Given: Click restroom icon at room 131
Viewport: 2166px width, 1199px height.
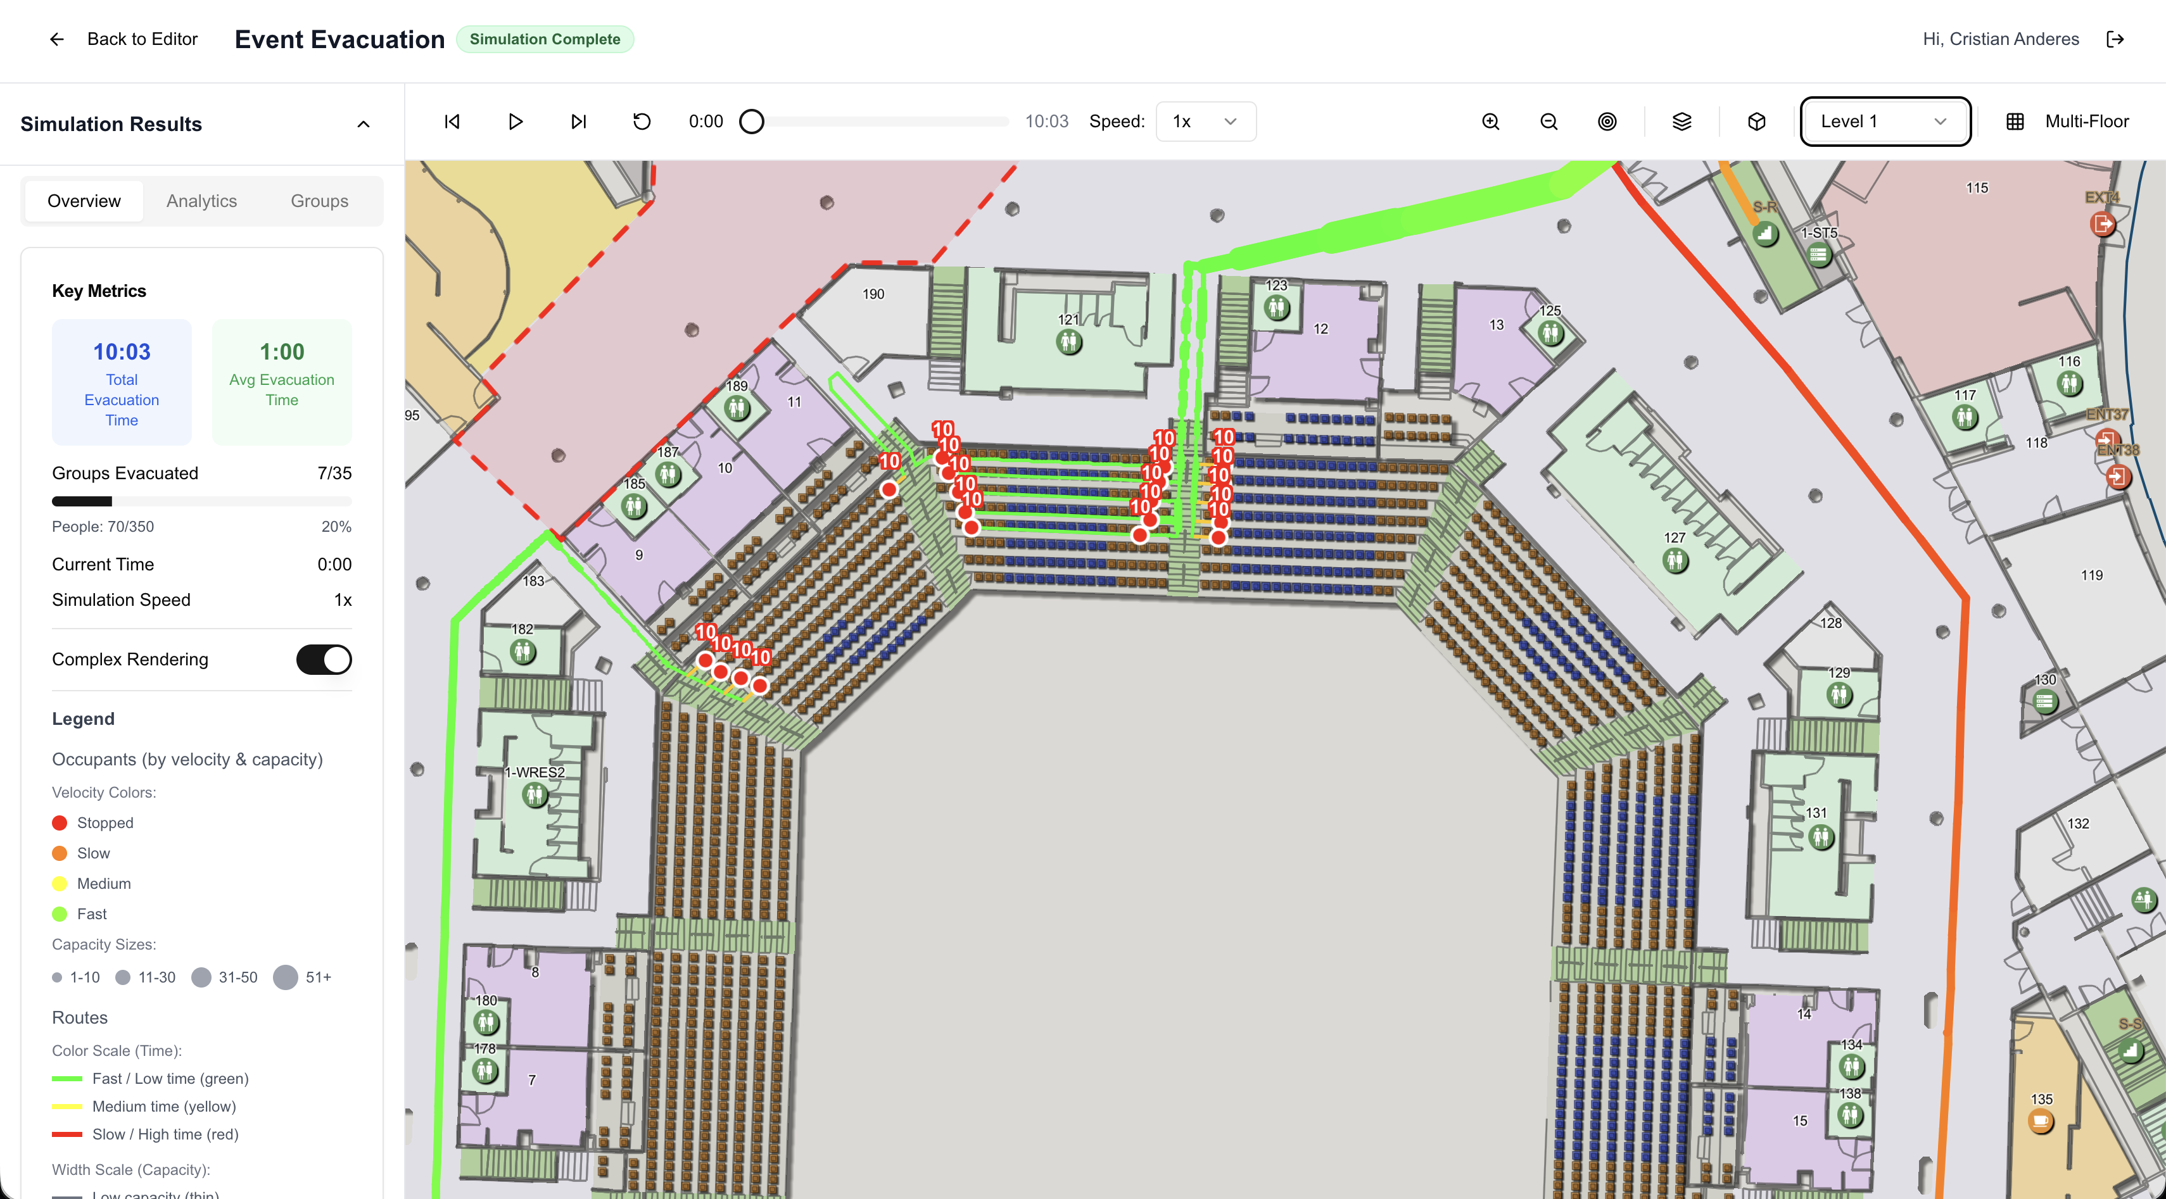Looking at the screenshot, I should [1820, 836].
